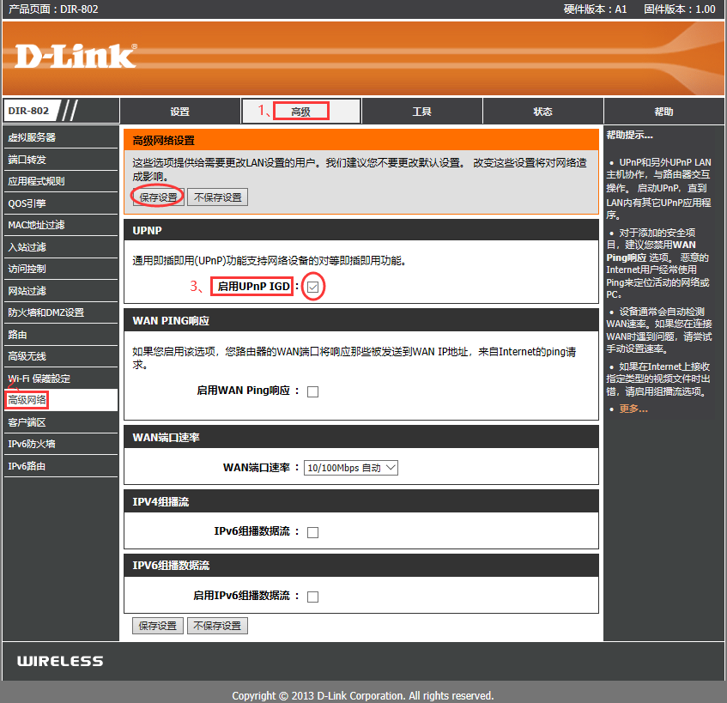Image resolution: width=727 pixels, height=703 pixels.
Task: Switch to the 设置 tab
Action: tap(179, 112)
